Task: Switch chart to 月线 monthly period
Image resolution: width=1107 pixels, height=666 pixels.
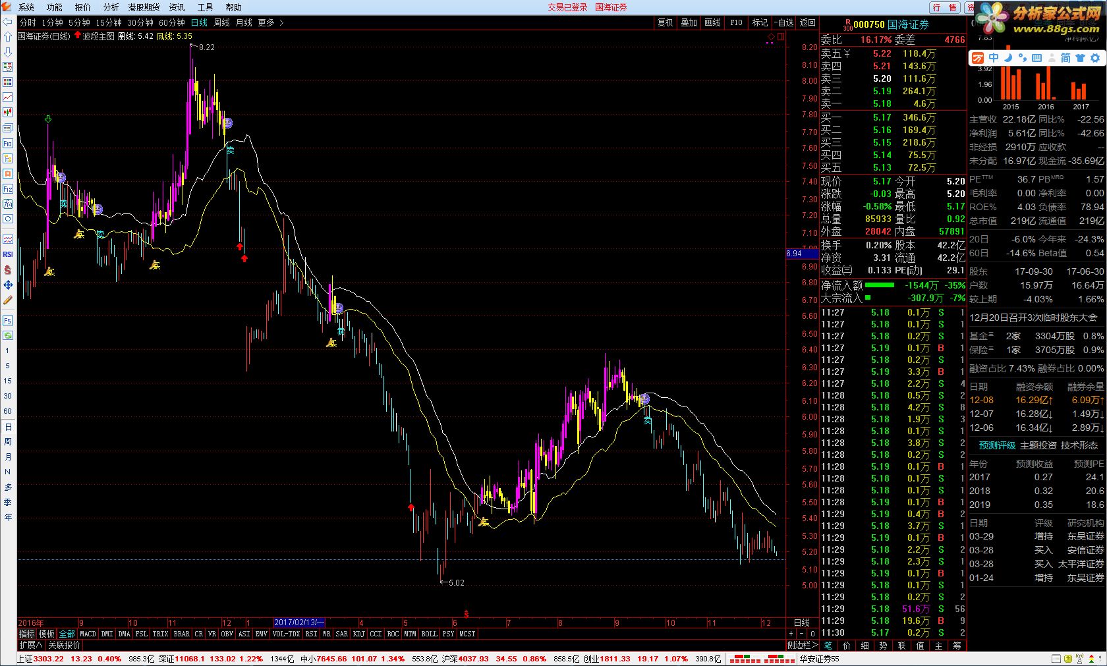Action: click(244, 22)
